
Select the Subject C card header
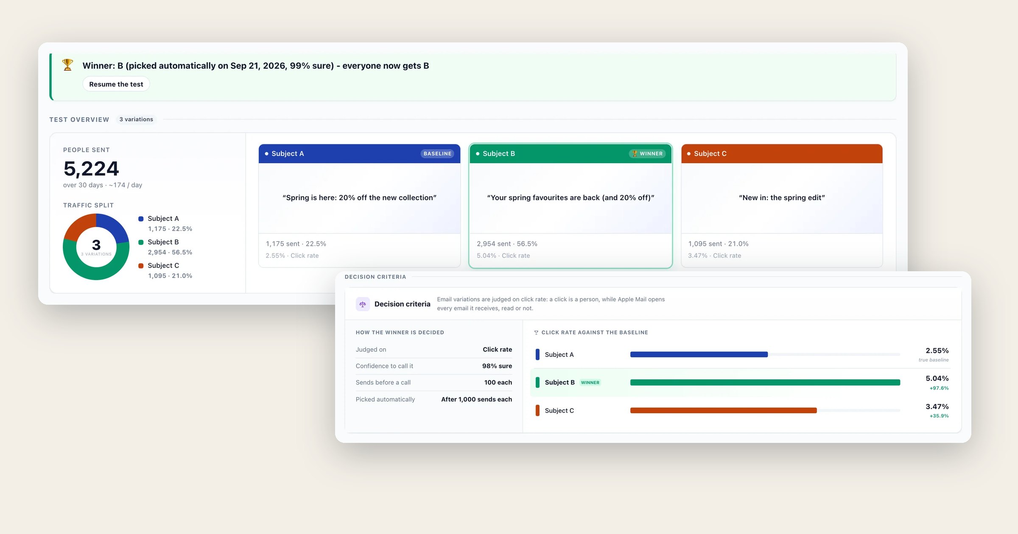782,153
